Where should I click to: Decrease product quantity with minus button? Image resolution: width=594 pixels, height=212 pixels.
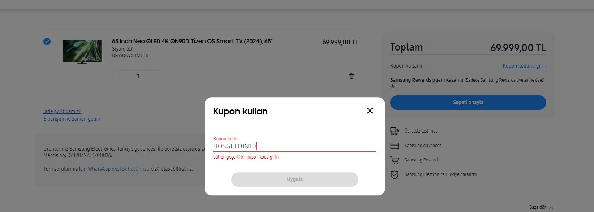click(x=119, y=76)
